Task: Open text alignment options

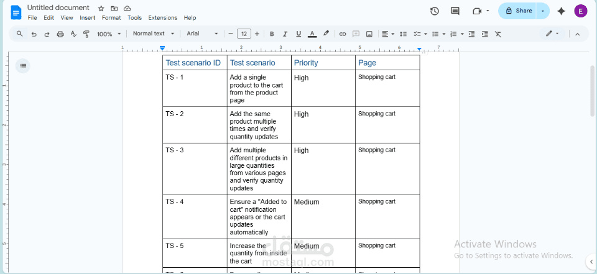Action: pyautogui.click(x=388, y=34)
